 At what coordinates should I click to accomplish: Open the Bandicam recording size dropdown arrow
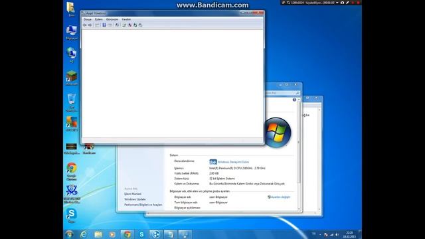tap(337, 3)
